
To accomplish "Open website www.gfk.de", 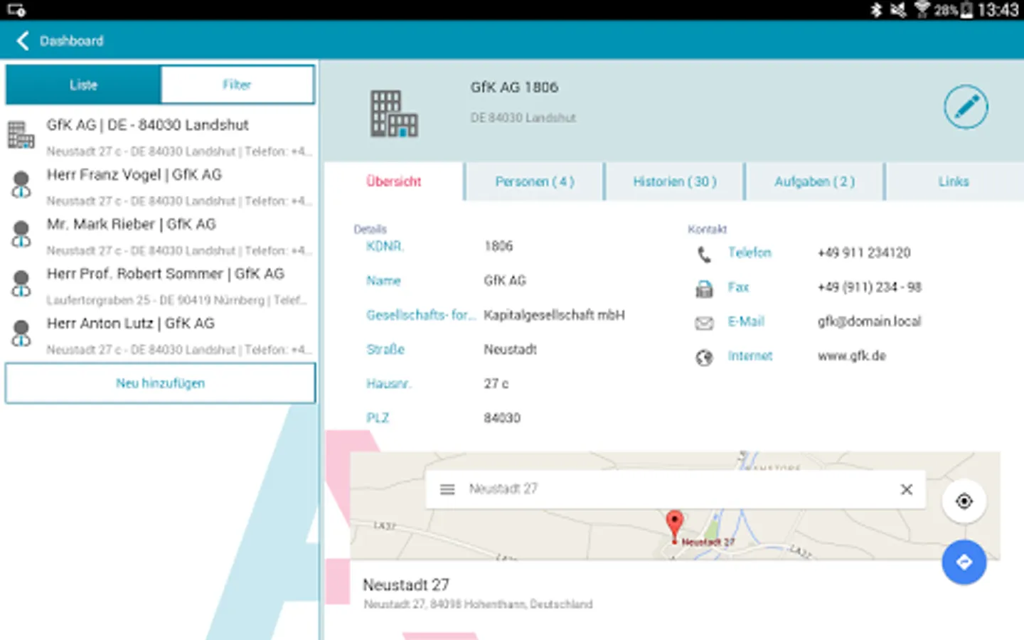I will point(852,356).
